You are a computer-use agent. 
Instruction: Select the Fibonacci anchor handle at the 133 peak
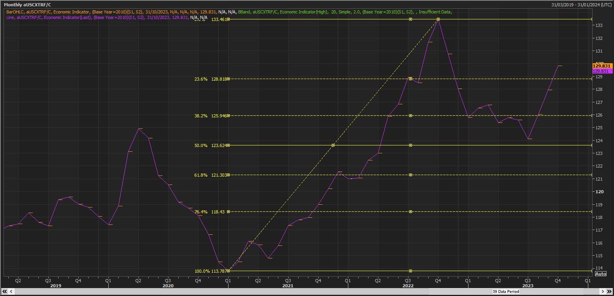(438, 19)
